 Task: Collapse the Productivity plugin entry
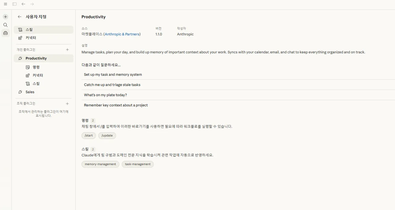click(44, 58)
